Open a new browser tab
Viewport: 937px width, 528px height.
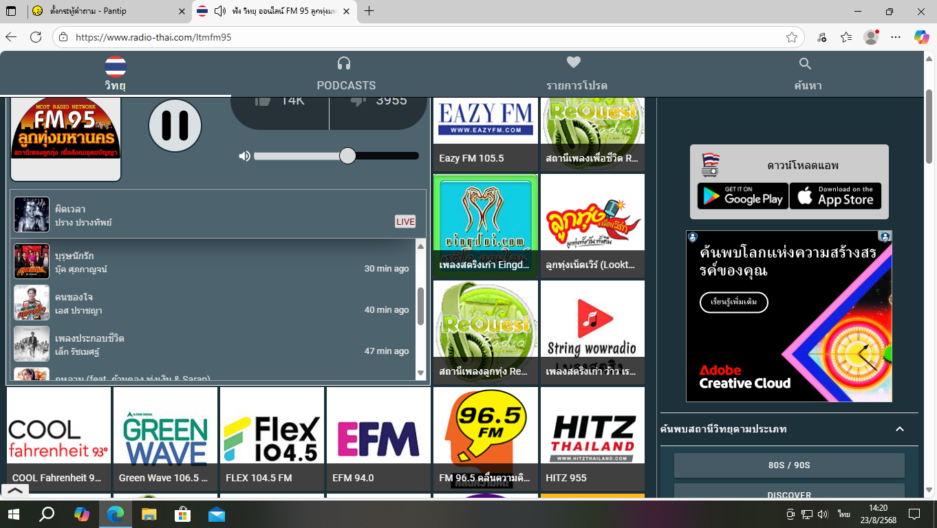(x=369, y=11)
